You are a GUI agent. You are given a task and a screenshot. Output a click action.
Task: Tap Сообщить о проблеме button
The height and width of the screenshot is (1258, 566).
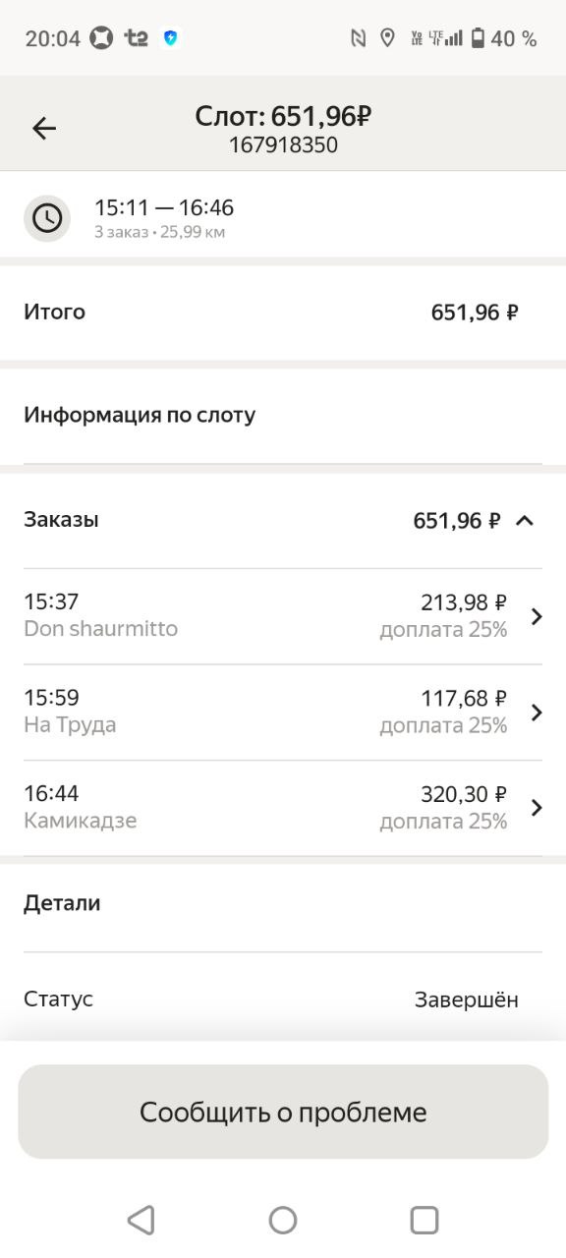click(x=283, y=1112)
